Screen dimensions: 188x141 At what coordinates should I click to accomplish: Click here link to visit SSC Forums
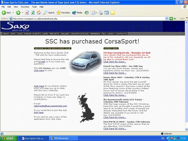[x=39, y=70]
